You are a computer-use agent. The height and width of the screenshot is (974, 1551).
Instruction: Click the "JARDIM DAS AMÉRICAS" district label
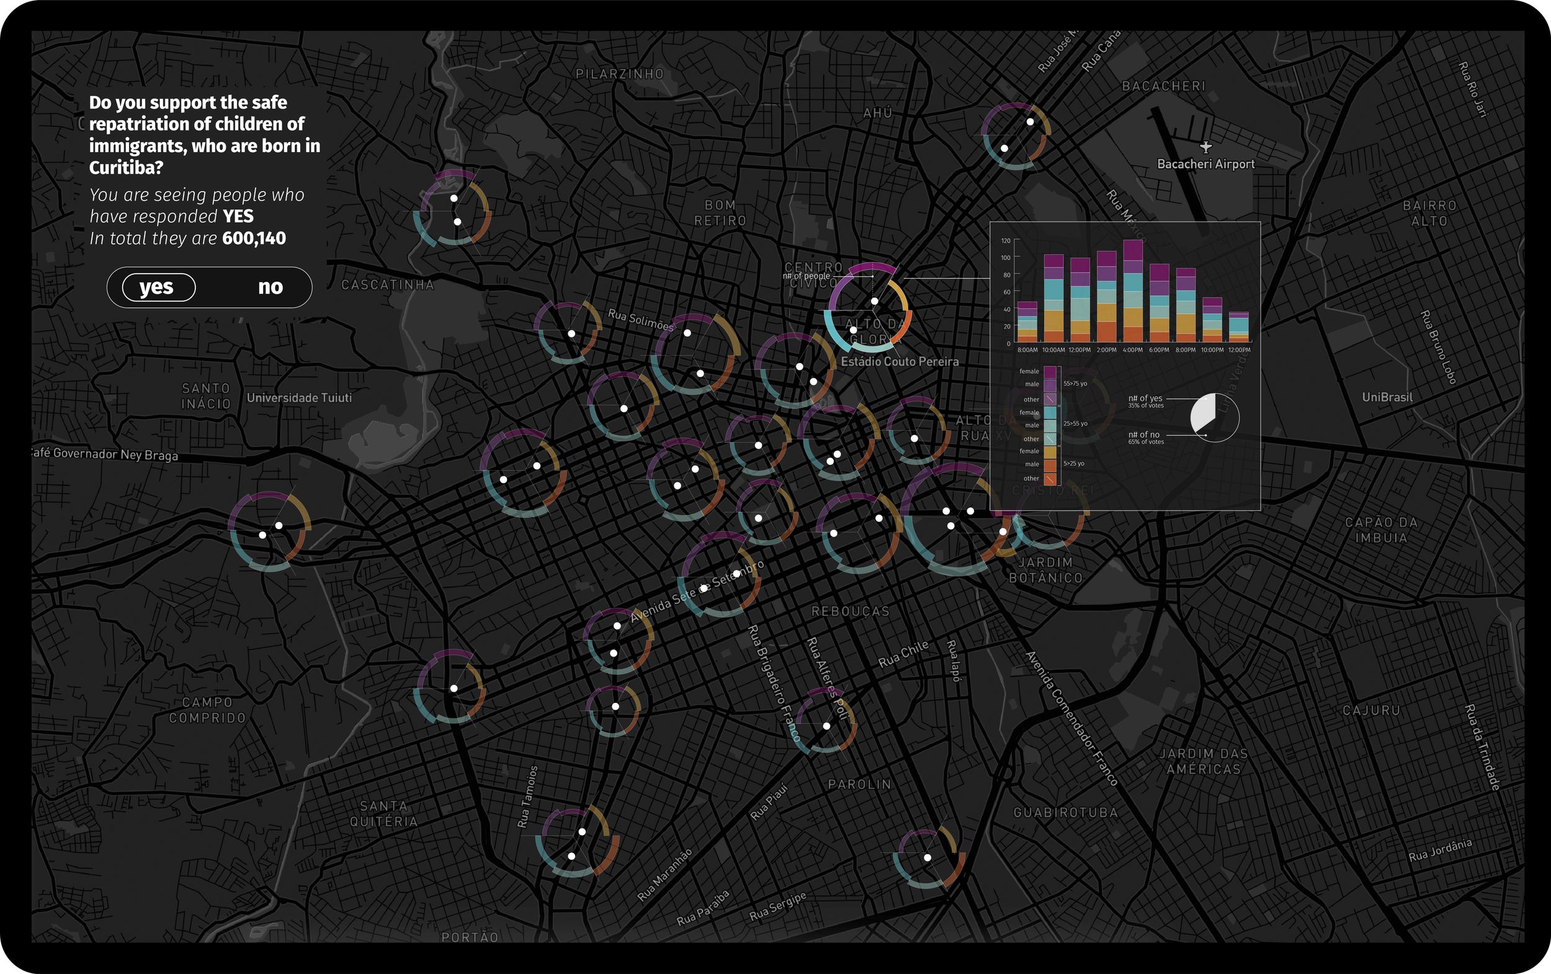(x=1204, y=761)
